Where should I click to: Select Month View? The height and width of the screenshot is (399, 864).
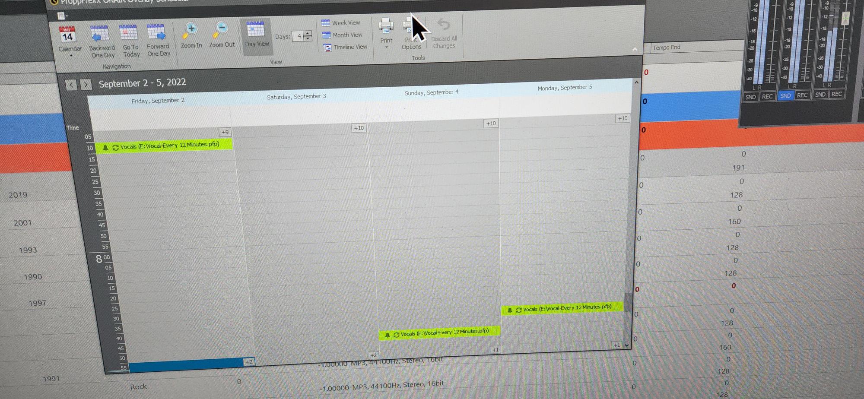tap(343, 35)
